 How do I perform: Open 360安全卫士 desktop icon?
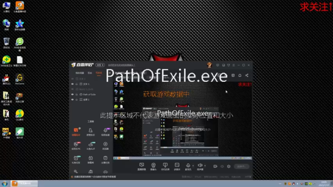click(7, 61)
